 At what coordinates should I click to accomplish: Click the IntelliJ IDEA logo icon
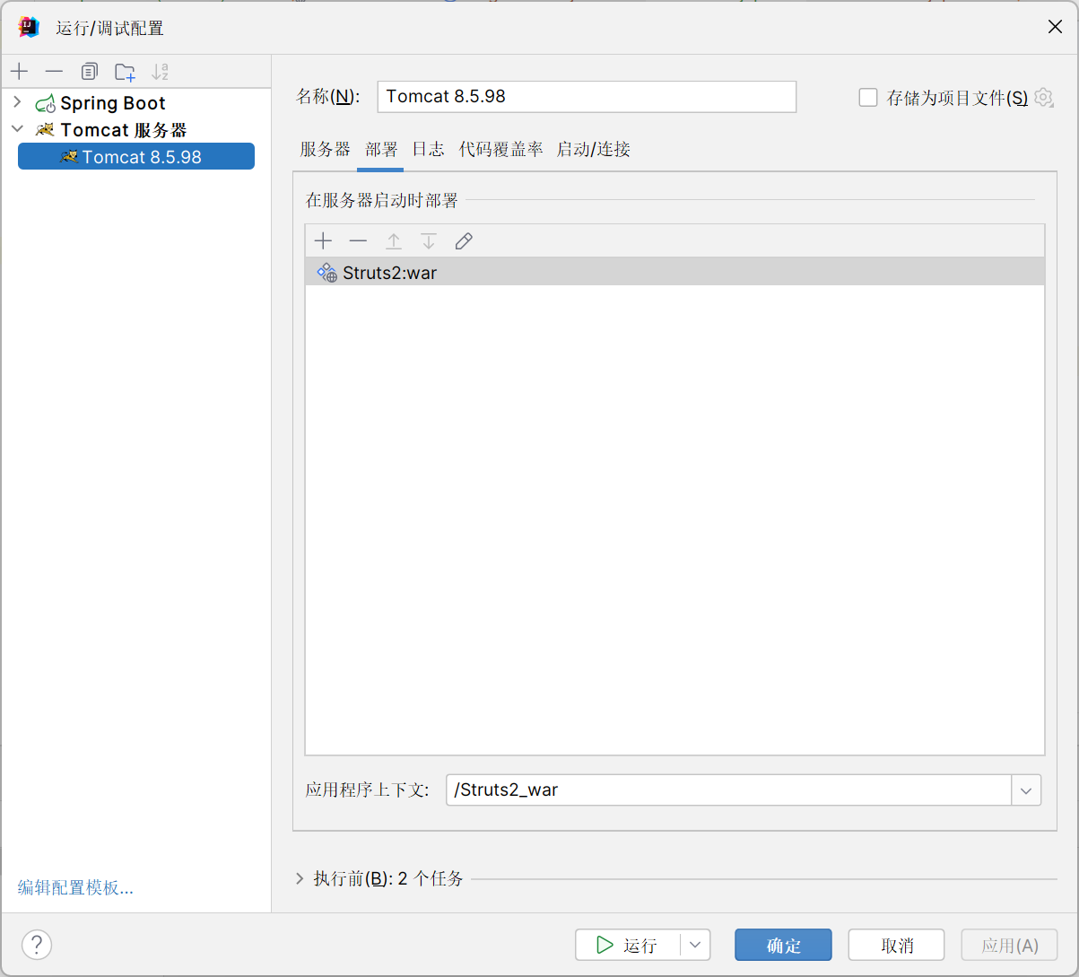pyautogui.click(x=29, y=27)
